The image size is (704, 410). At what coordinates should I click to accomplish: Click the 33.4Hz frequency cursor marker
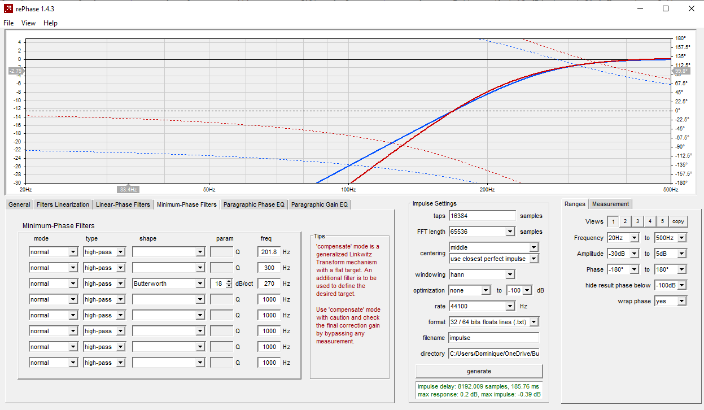pyautogui.click(x=128, y=189)
